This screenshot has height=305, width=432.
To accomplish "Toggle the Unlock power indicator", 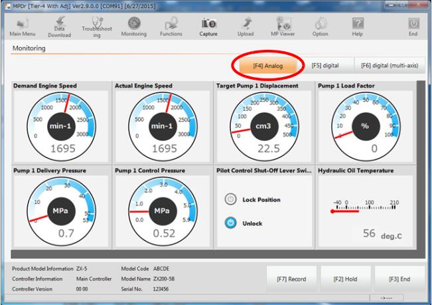I will point(231,223).
